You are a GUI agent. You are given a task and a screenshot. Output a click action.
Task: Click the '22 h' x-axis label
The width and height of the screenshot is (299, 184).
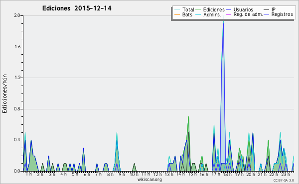[x=274, y=175]
